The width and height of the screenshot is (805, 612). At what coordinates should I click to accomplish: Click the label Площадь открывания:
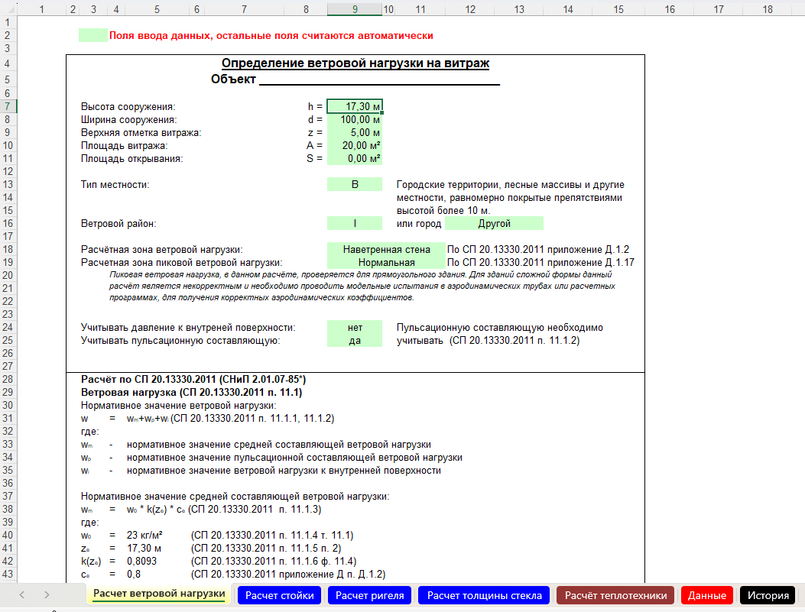pos(131,158)
